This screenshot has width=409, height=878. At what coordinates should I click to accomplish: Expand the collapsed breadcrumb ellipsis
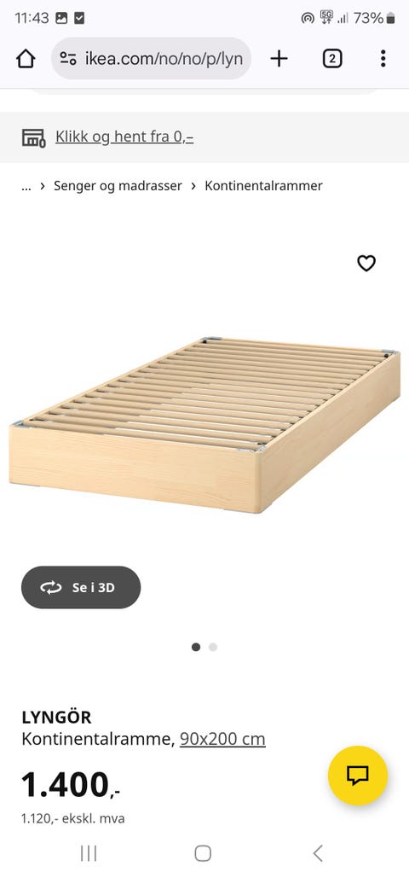pos(26,186)
